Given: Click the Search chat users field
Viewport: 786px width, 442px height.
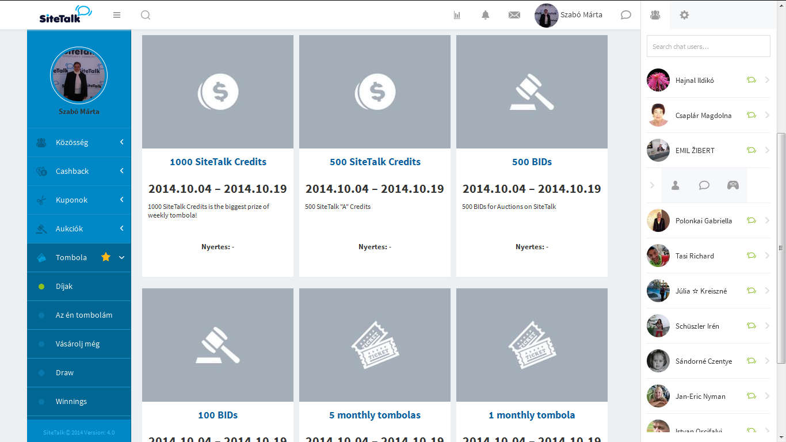Looking at the screenshot, I should pos(708,46).
